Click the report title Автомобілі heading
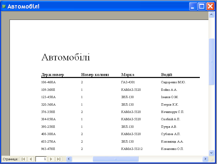 [66, 57]
